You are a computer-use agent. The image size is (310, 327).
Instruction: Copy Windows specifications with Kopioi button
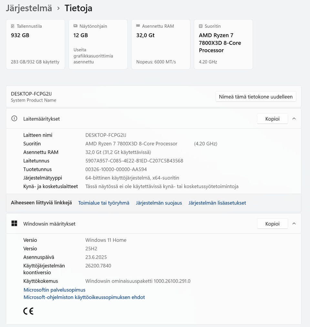pos(272,224)
